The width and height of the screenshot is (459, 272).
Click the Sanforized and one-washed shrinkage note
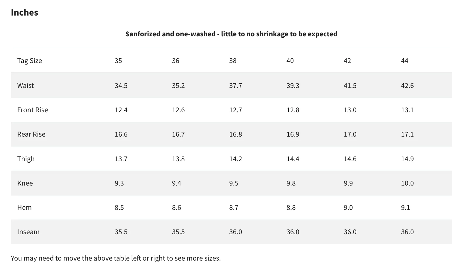click(x=231, y=34)
